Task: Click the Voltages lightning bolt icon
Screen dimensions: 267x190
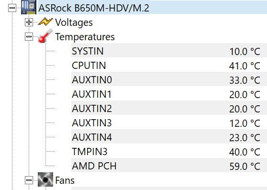Action: [45, 22]
